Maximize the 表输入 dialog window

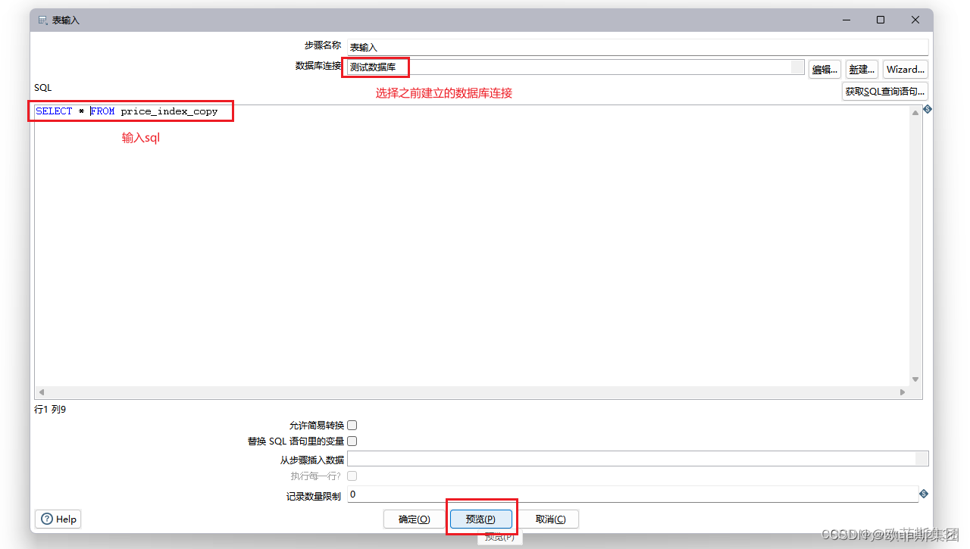pos(881,20)
